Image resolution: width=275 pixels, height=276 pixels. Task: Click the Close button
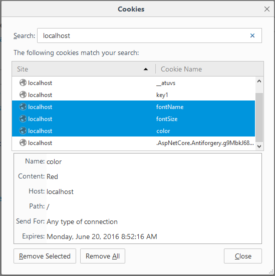pyautogui.click(x=243, y=256)
